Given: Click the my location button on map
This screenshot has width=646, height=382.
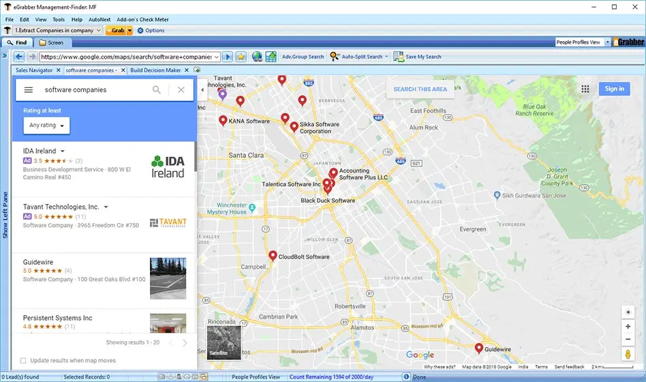Looking at the screenshot, I should pyautogui.click(x=628, y=312).
